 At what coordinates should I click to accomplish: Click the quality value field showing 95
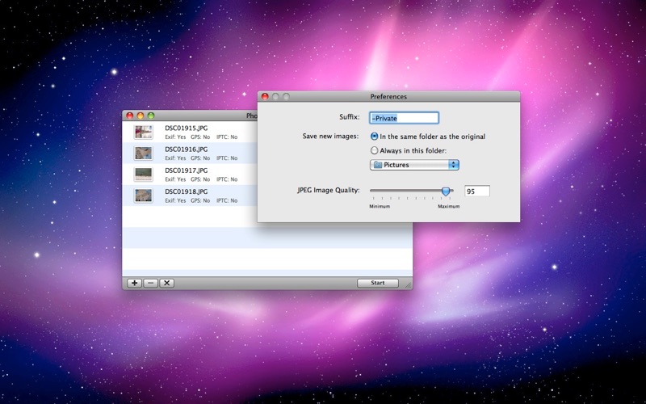tap(476, 191)
